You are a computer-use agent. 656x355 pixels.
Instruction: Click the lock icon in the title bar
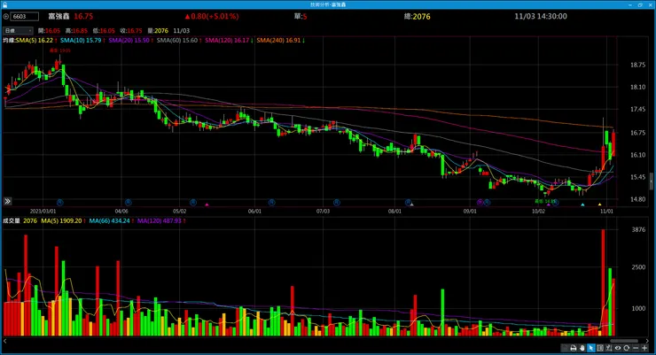click(4, 4)
